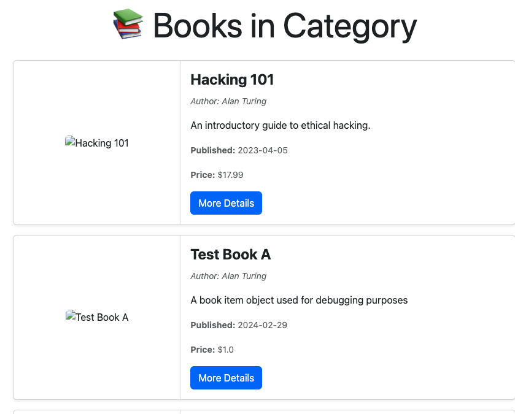Select the Hacking 101 cover alt text

(x=102, y=143)
